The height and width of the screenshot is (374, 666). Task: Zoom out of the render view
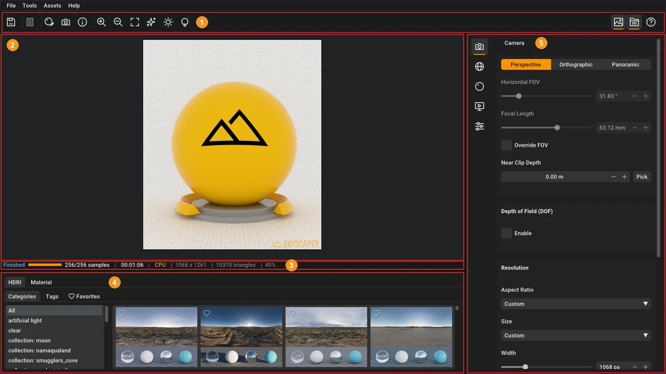tap(118, 22)
